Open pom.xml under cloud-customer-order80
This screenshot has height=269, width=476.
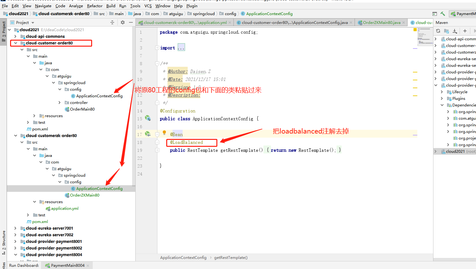click(40, 129)
